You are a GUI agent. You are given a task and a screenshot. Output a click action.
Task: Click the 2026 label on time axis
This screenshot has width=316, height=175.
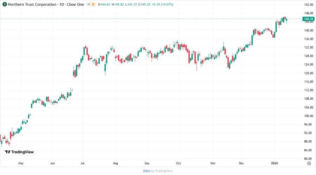coord(275,163)
